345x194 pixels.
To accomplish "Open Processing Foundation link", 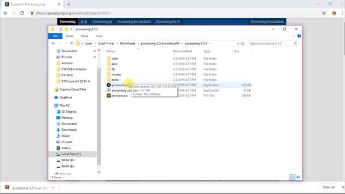I will pos(267,22).
